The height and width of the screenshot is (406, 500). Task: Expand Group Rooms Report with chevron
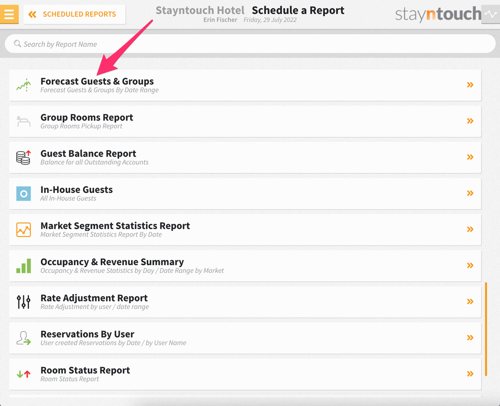(x=470, y=121)
